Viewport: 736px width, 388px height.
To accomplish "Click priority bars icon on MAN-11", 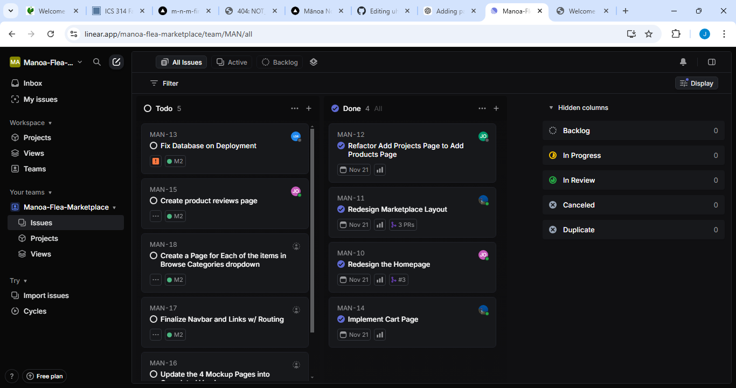I will tap(380, 225).
